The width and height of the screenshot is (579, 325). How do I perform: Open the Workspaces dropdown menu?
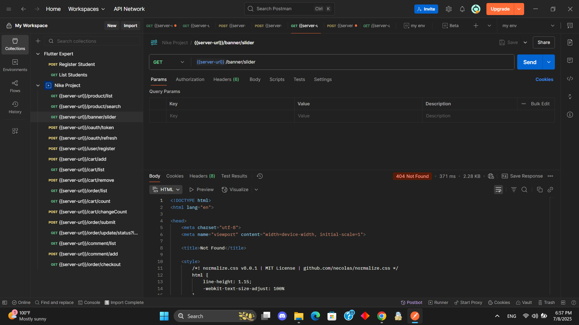[87, 9]
